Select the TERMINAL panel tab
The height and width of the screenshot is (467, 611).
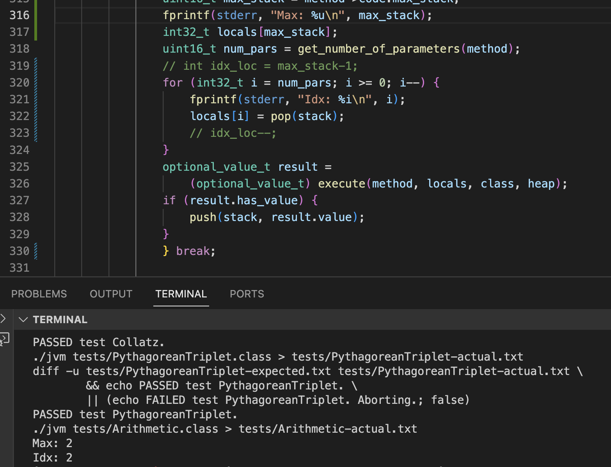(181, 294)
